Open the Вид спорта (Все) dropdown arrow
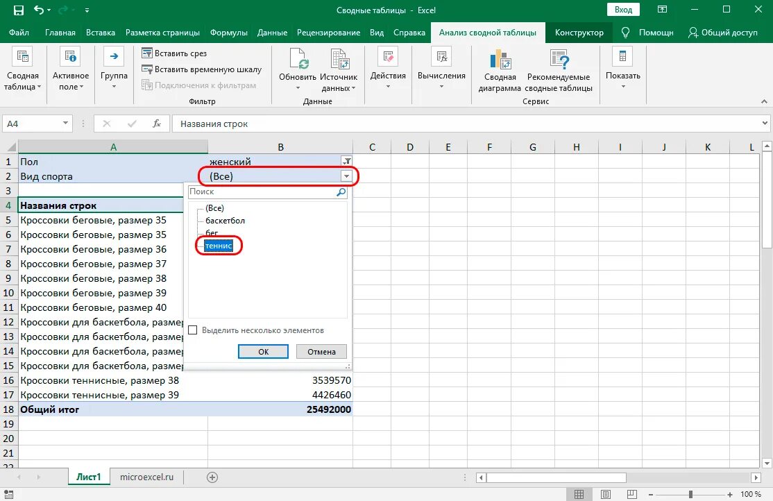The image size is (773, 501). (346, 176)
